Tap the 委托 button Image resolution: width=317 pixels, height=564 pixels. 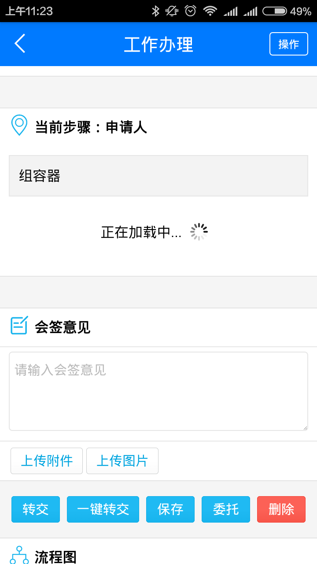point(226,509)
